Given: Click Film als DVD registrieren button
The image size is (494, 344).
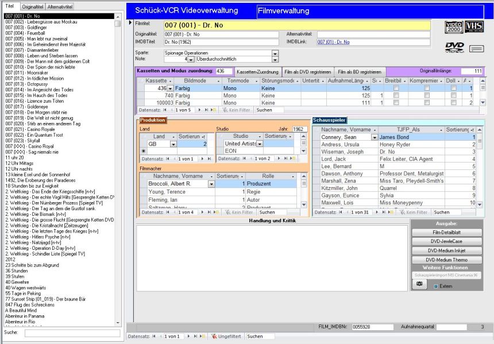Looking at the screenshot, I should (x=308, y=71).
